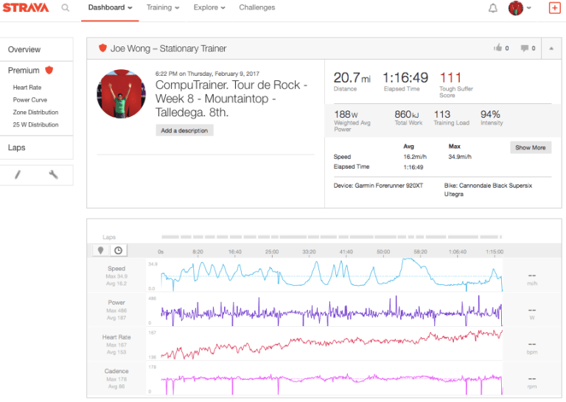
Task: Open comments via speech bubble icon
Action: click(524, 49)
